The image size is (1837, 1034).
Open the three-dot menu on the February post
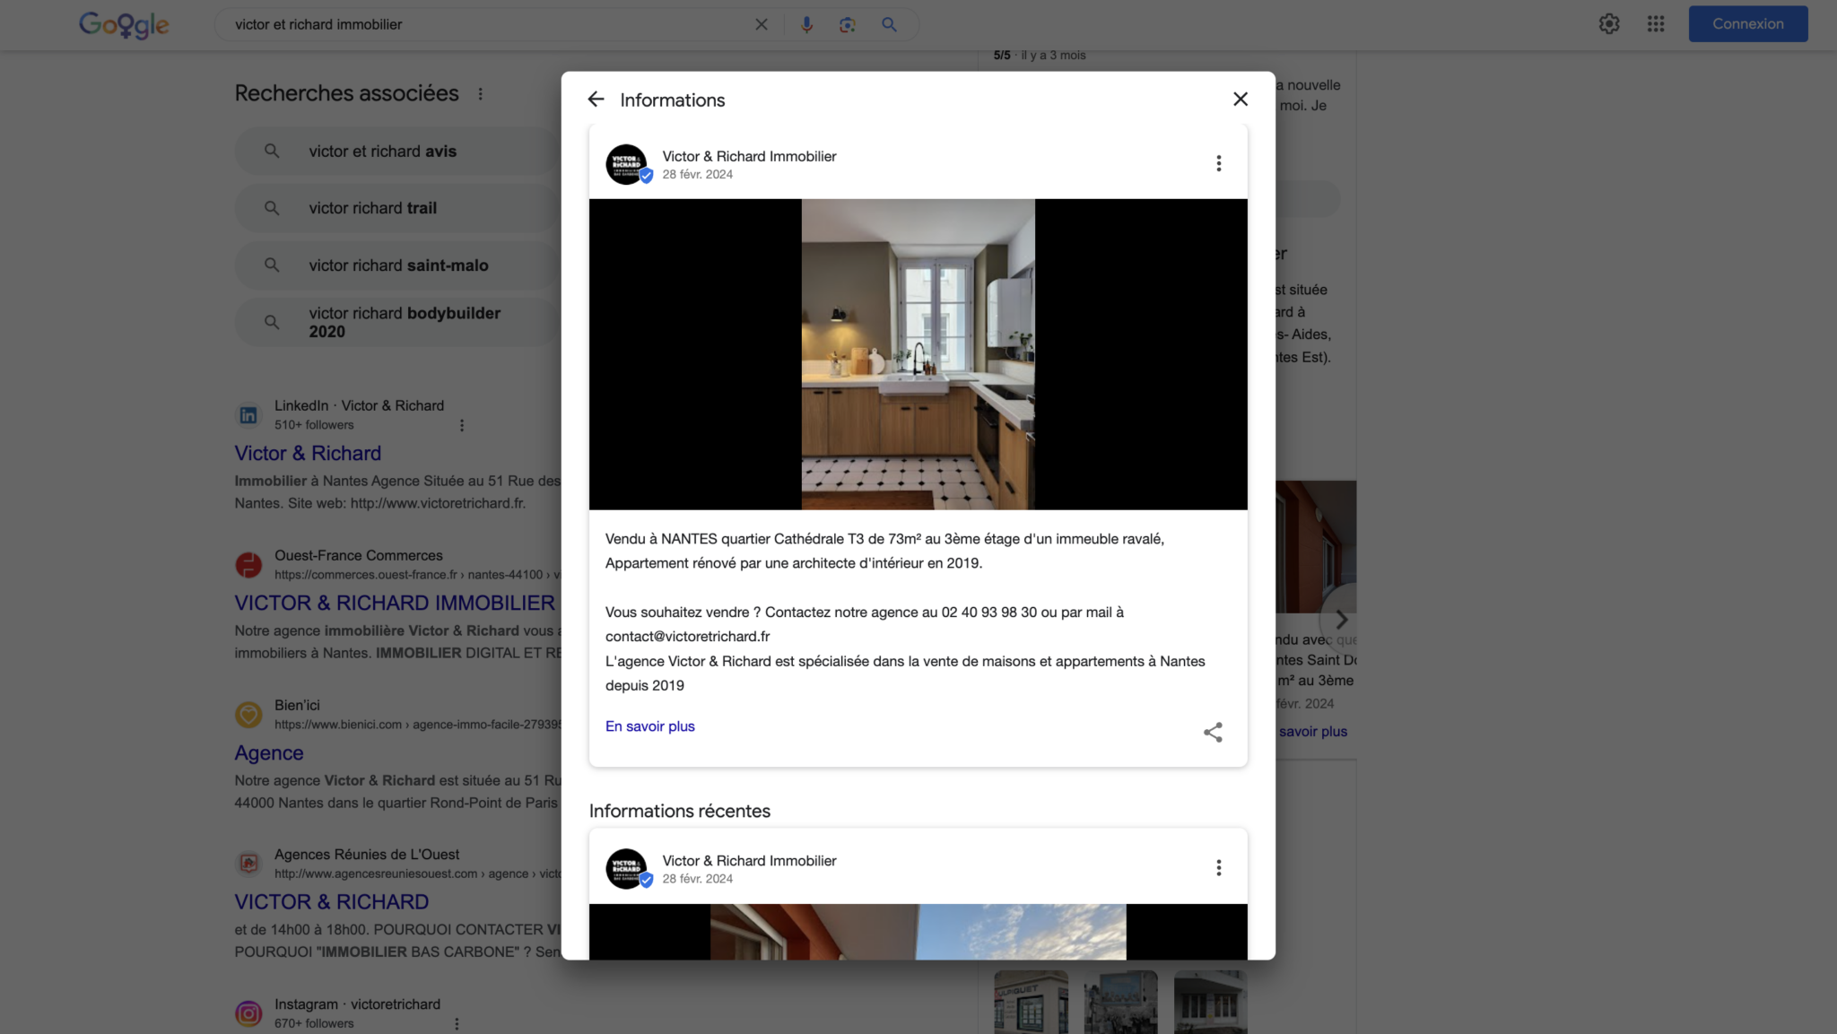click(1218, 162)
